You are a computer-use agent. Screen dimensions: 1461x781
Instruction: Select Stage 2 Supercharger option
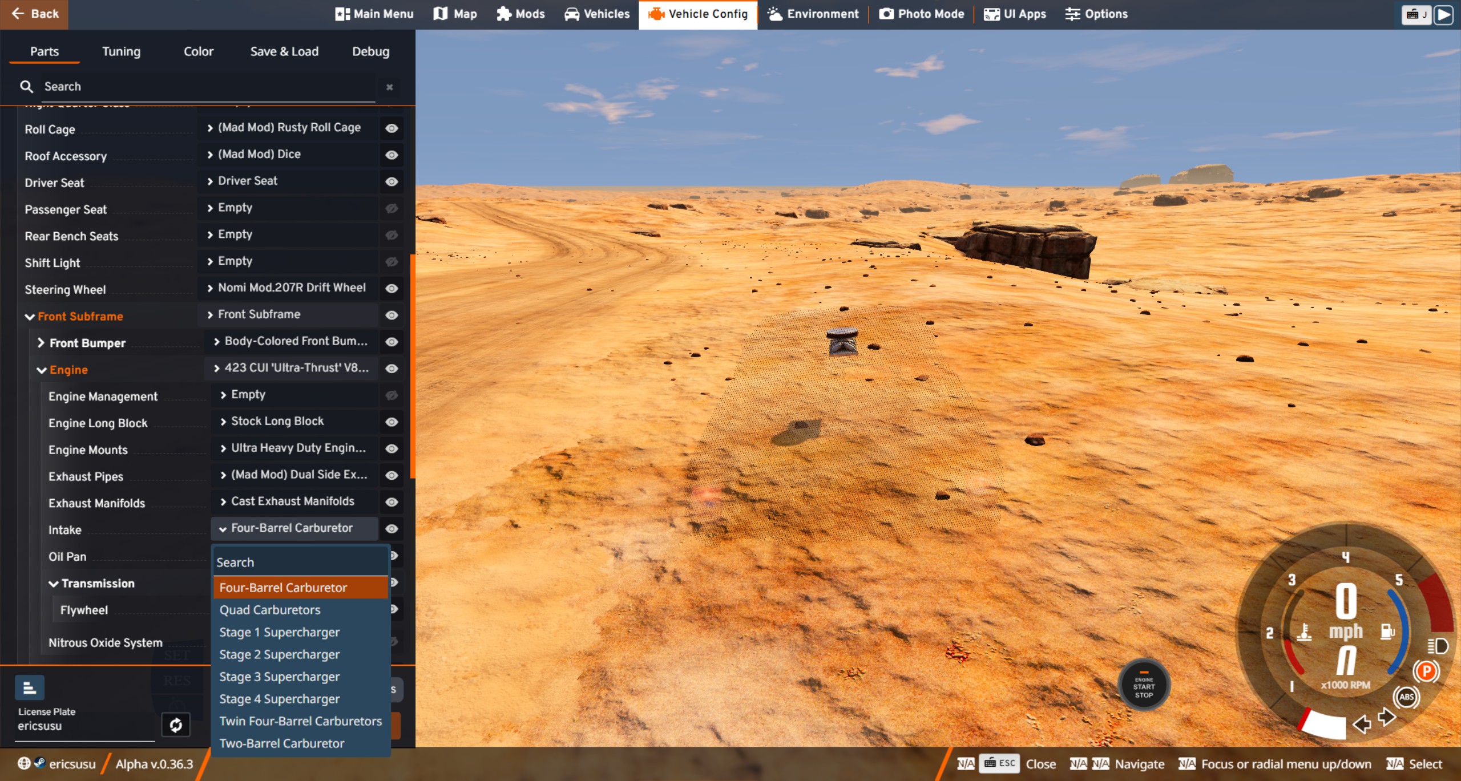tap(279, 654)
